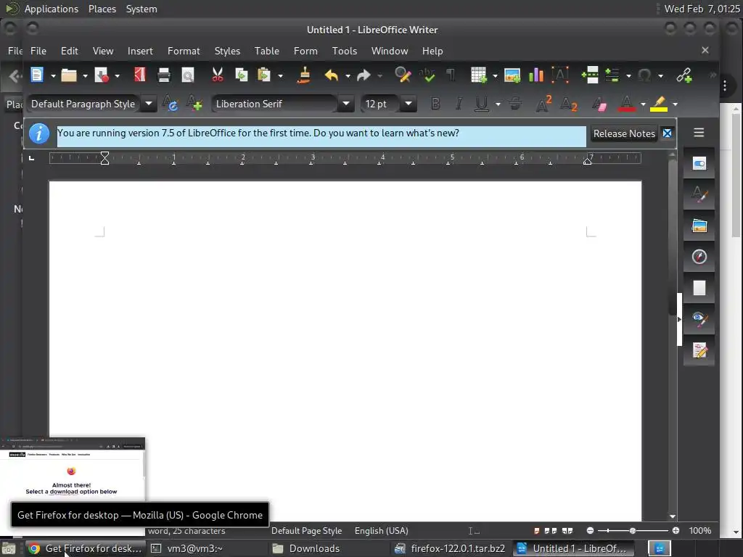Click New Style from Selection icon
The height and width of the screenshot is (557, 743).
coord(194,103)
